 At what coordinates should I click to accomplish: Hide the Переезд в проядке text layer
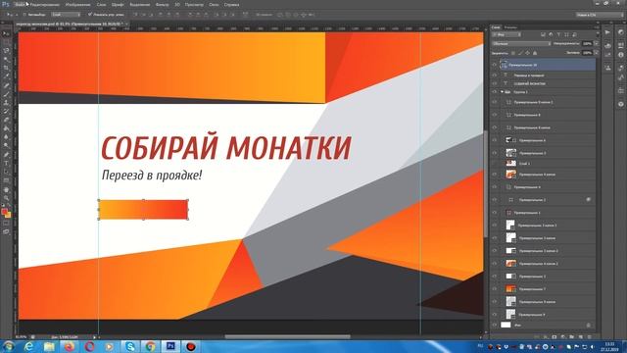point(494,75)
